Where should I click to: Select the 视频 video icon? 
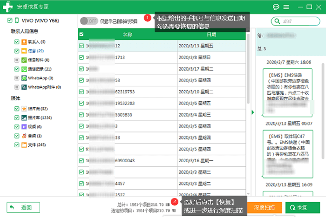coord(24,127)
